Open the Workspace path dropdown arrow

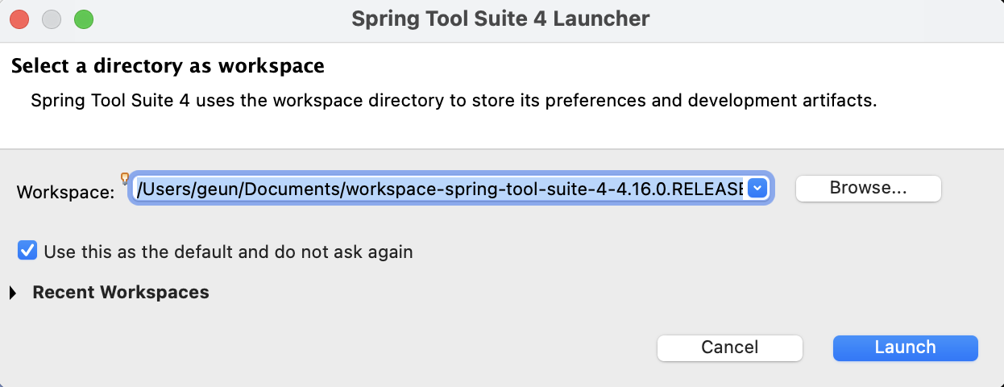[757, 188]
